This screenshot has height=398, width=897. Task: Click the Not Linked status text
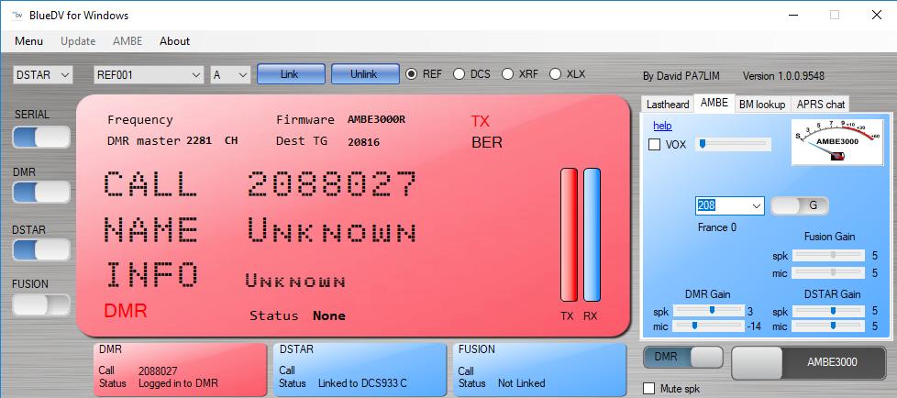click(521, 383)
